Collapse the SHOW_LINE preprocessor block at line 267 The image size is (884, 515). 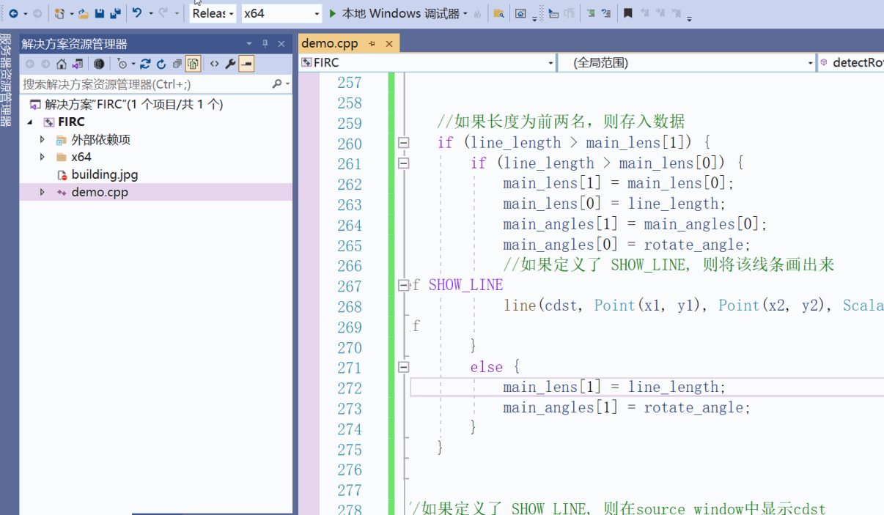(x=403, y=286)
